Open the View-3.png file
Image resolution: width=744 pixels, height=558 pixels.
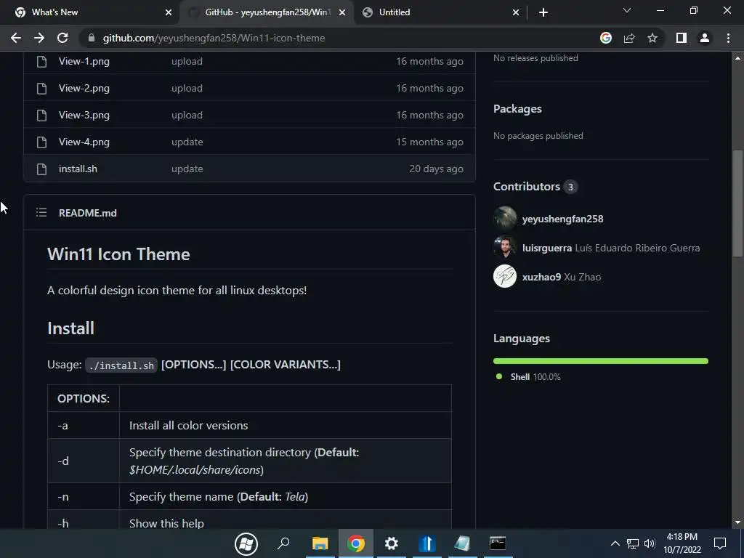tap(84, 115)
